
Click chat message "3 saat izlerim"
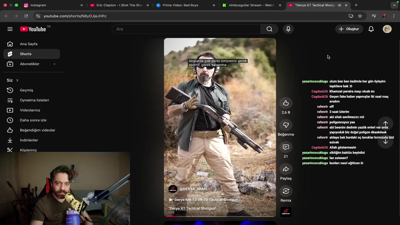[339, 112]
